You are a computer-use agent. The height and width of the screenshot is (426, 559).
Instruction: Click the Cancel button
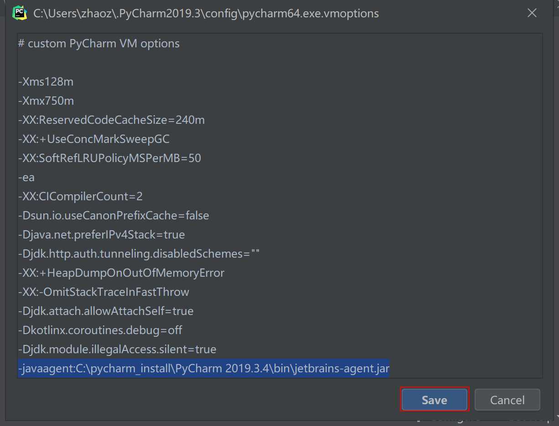(507, 400)
